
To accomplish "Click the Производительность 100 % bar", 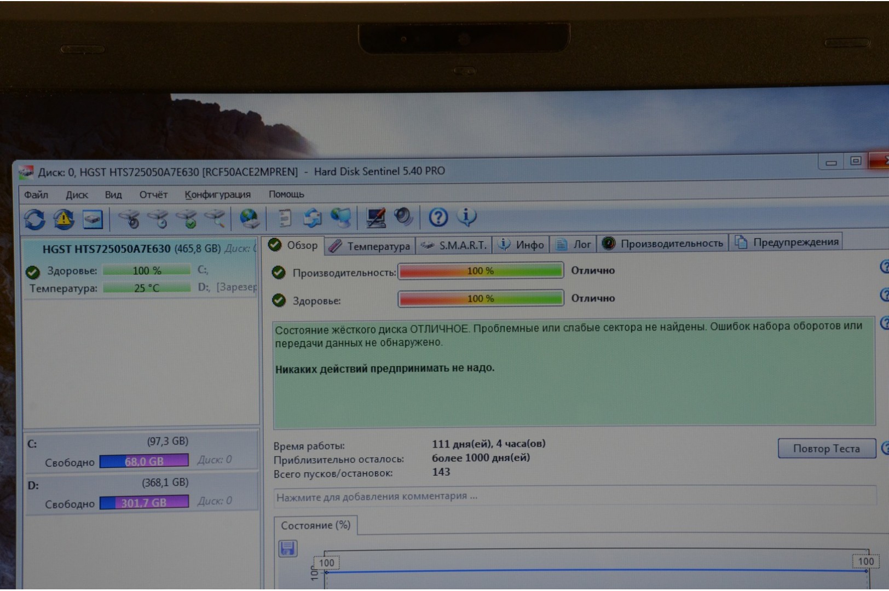I will coord(481,271).
